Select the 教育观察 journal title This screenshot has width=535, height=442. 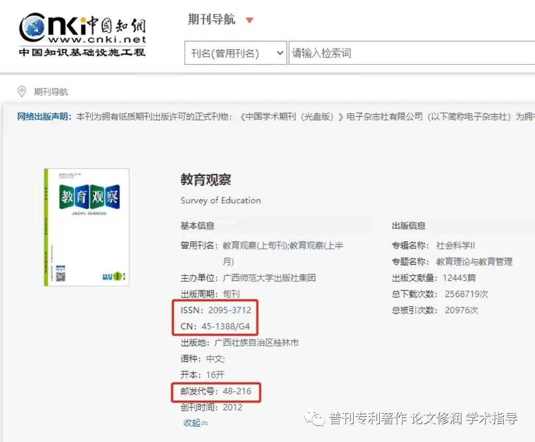(x=206, y=180)
